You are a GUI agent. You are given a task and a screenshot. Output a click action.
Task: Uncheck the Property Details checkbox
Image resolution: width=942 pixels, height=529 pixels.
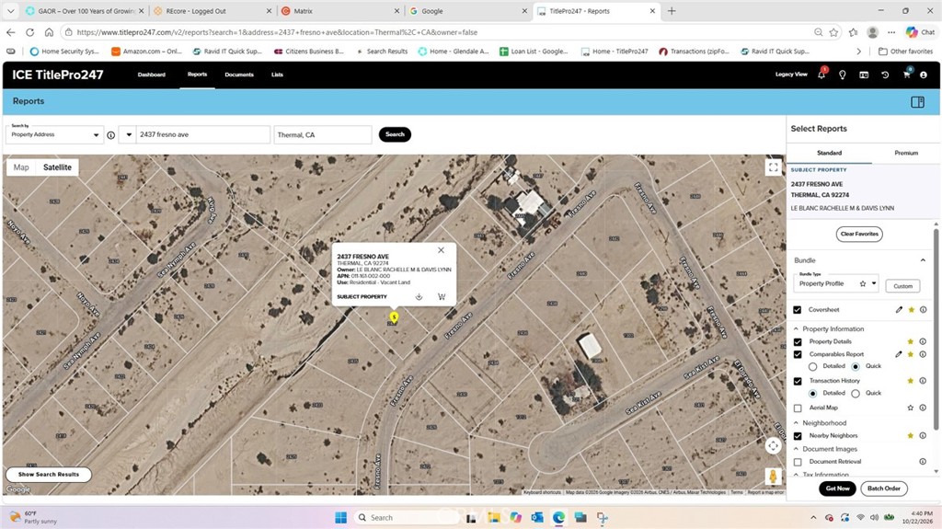798,341
